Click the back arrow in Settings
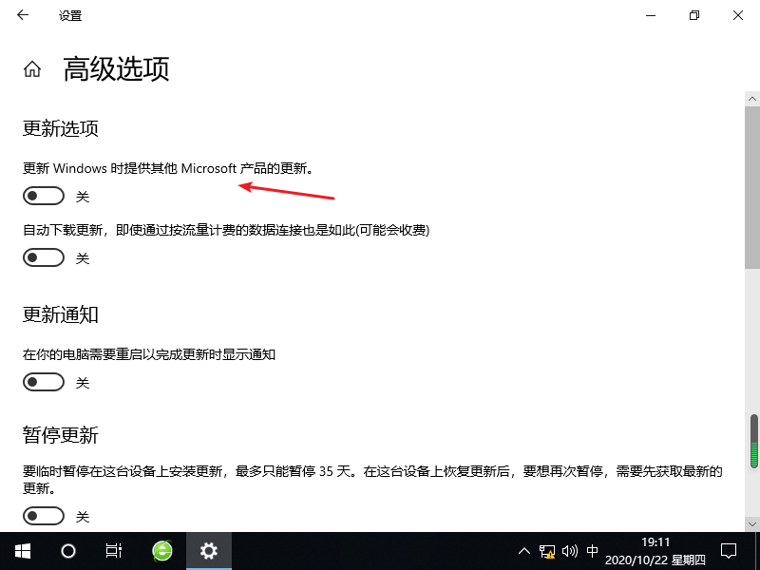760x570 pixels. 21,15
